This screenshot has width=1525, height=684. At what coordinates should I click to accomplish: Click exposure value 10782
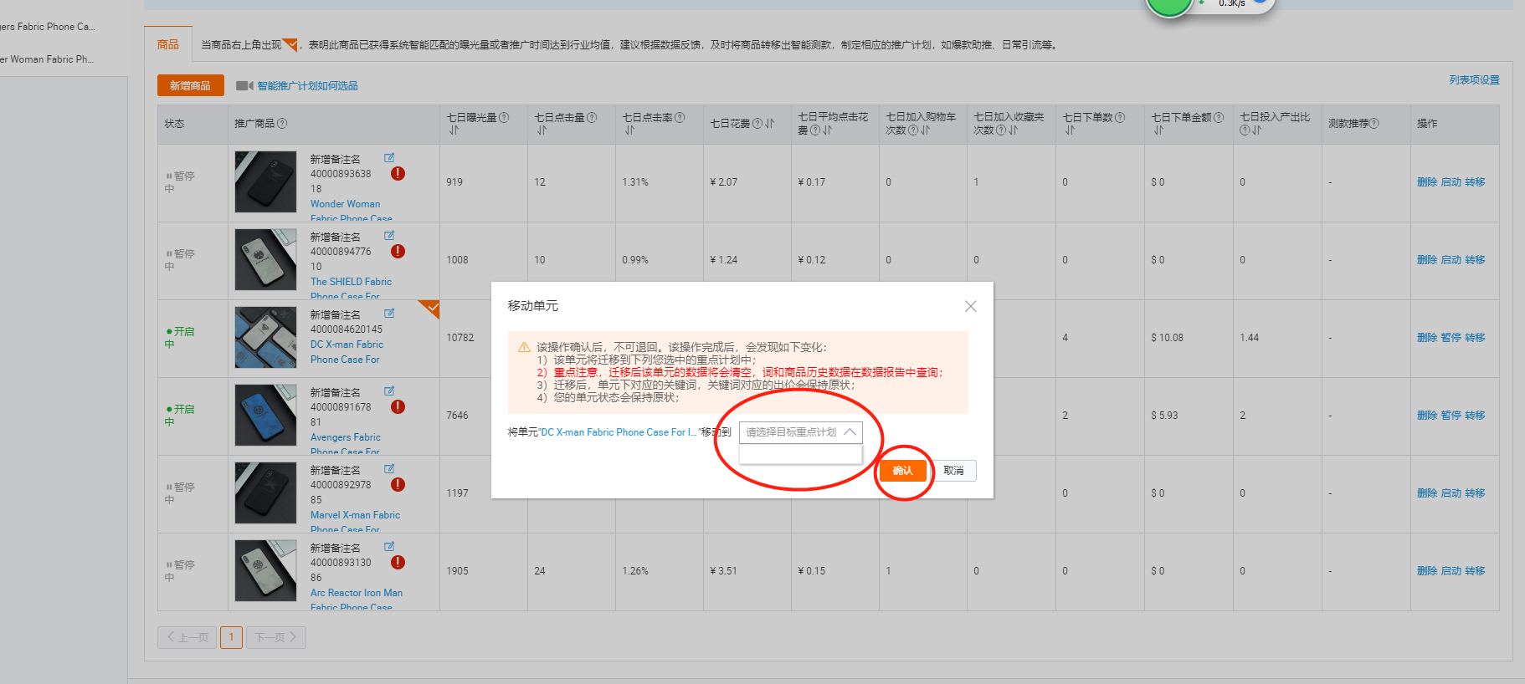tap(460, 338)
